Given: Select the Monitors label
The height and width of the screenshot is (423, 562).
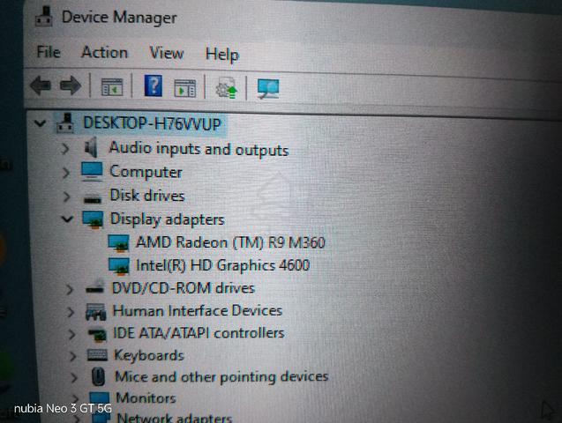Looking at the screenshot, I should coord(146,398).
